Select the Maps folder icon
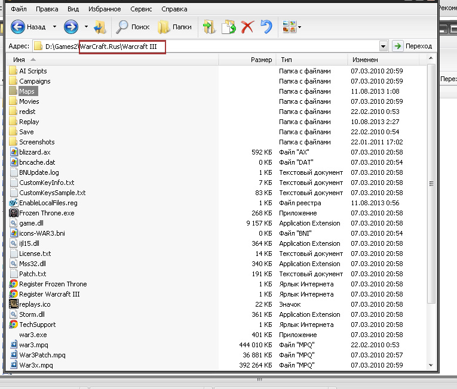 13,91
